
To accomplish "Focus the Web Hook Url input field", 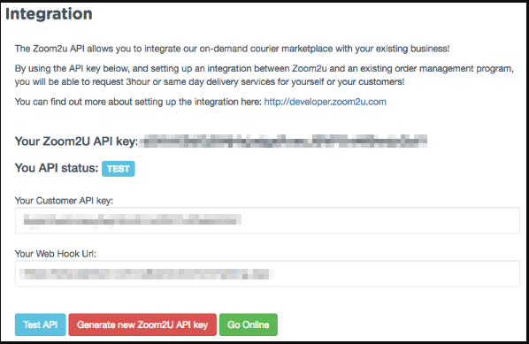I will pos(267,273).
